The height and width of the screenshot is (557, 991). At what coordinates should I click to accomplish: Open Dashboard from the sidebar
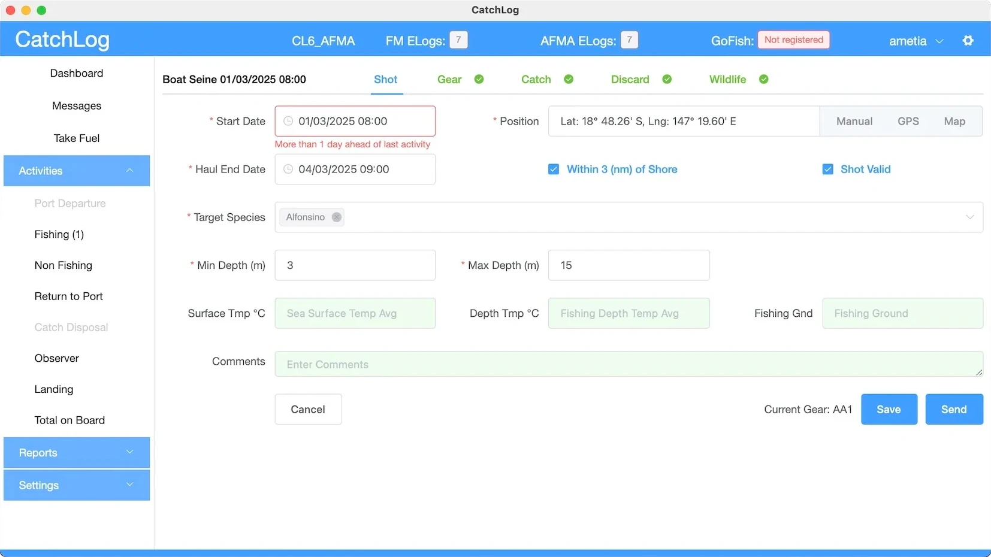[x=77, y=73]
